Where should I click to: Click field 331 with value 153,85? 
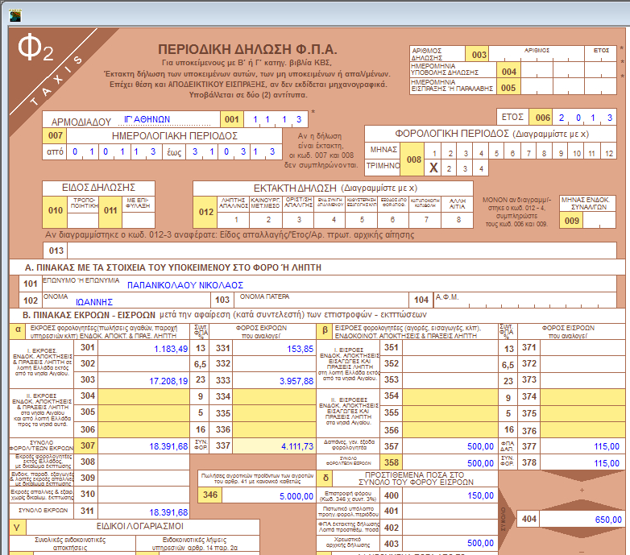(275, 348)
